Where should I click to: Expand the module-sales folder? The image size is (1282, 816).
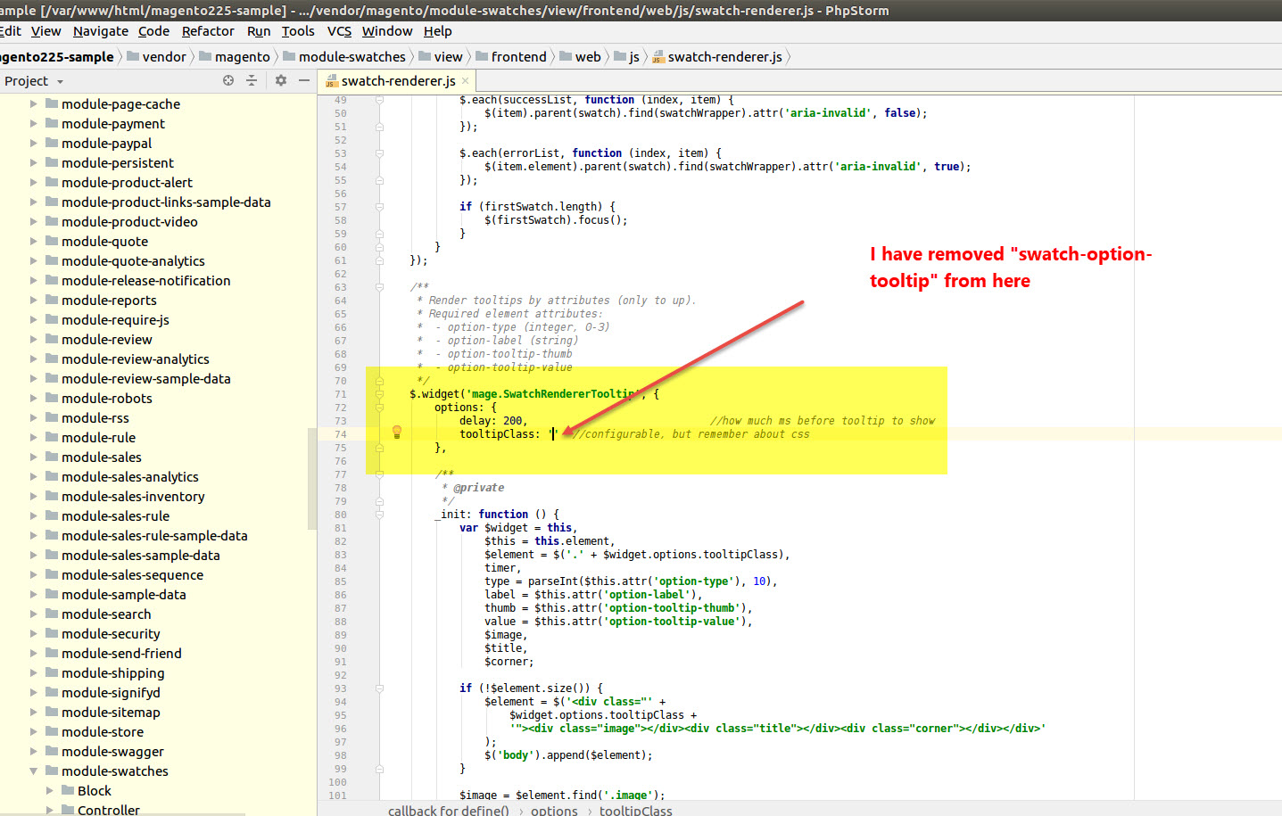click(34, 457)
